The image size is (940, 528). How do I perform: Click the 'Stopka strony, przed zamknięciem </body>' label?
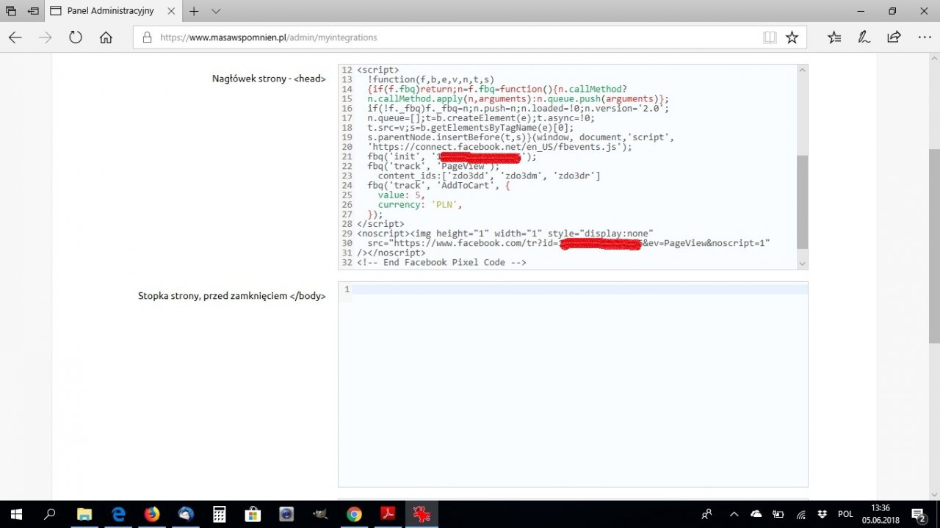point(232,296)
